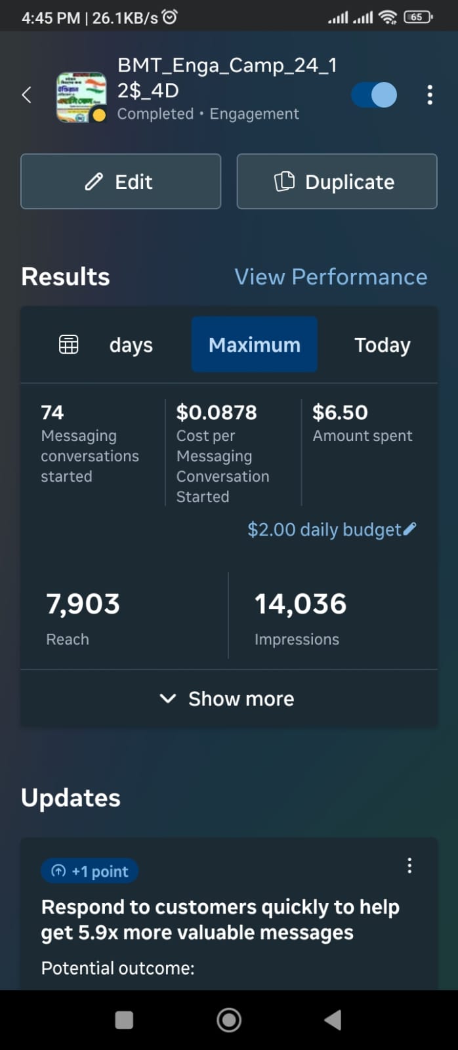Tap the campaign ad thumbnail image
Viewport: 458px width, 1050px height.
click(x=81, y=97)
